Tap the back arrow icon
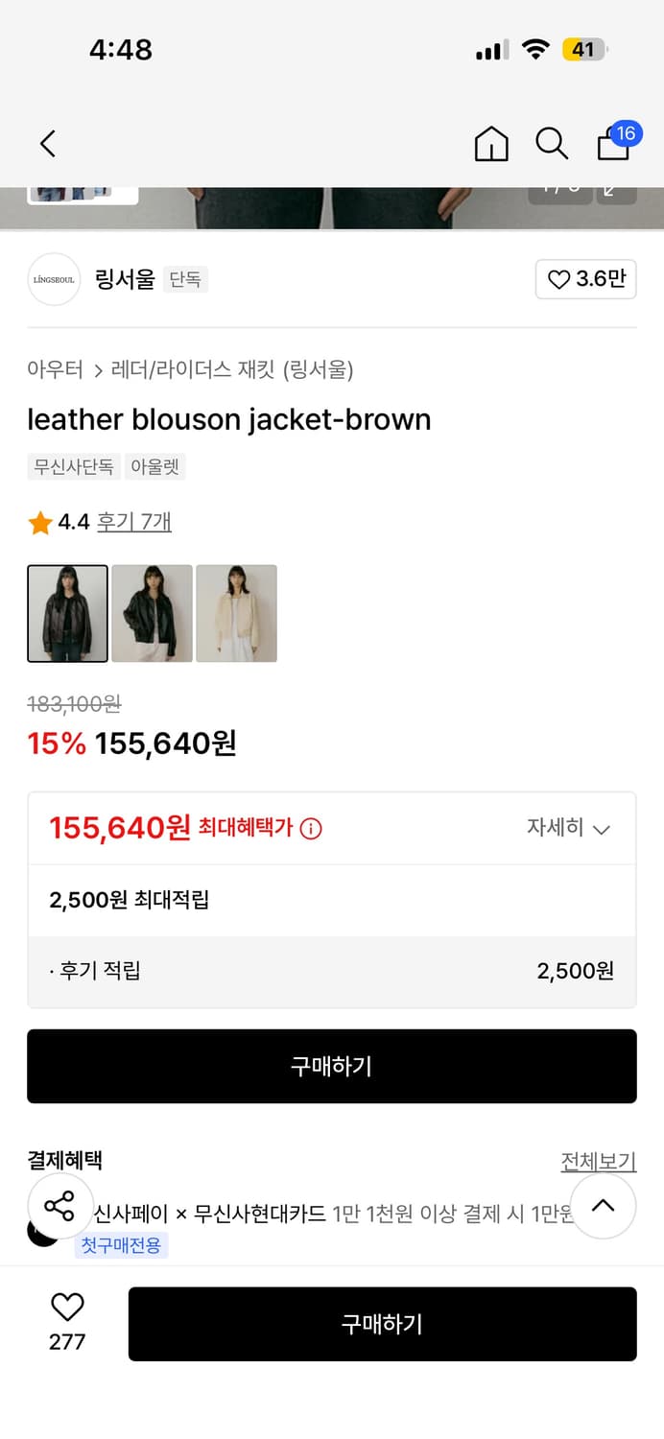 48,144
